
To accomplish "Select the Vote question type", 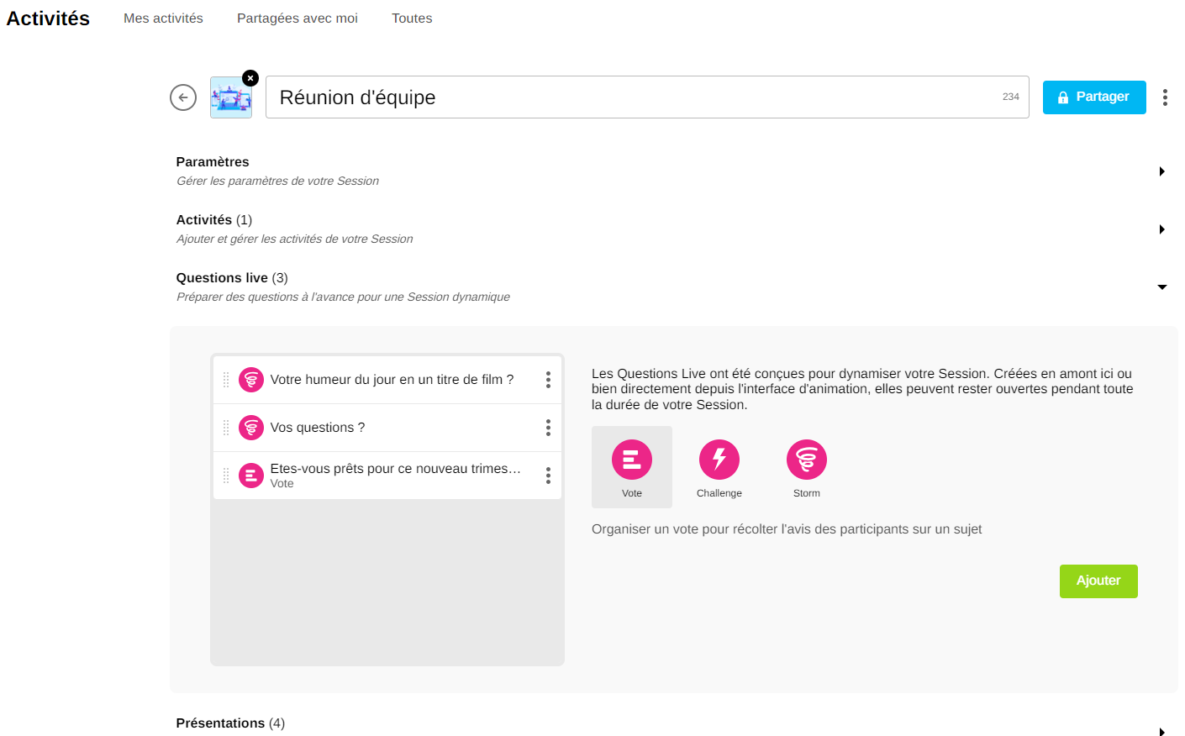I will [x=632, y=467].
